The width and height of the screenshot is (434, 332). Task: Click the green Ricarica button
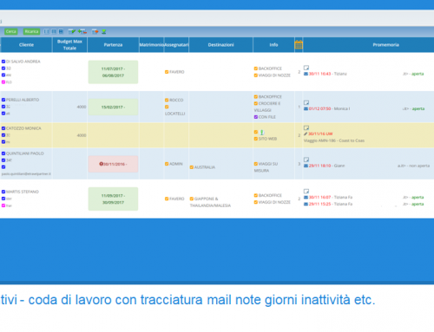31,31
